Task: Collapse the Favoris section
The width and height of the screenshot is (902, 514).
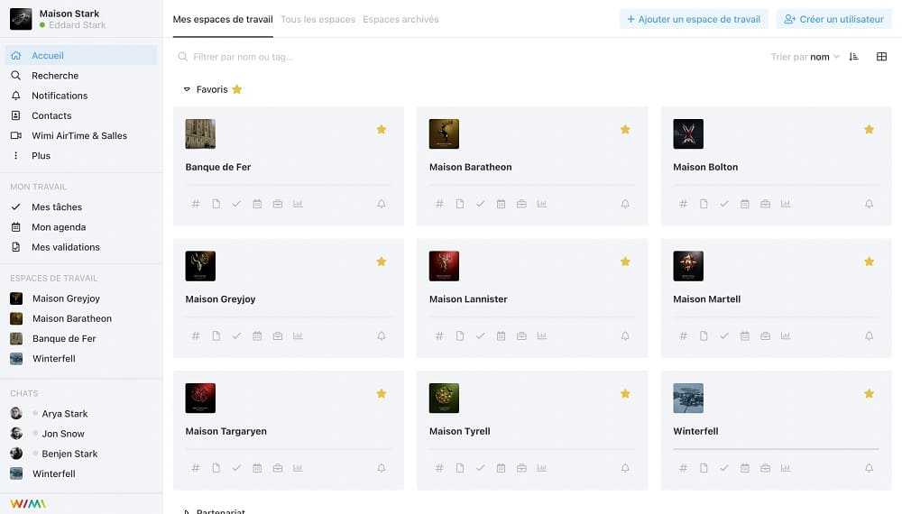Action: pyautogui.click(x=187, y=89)
